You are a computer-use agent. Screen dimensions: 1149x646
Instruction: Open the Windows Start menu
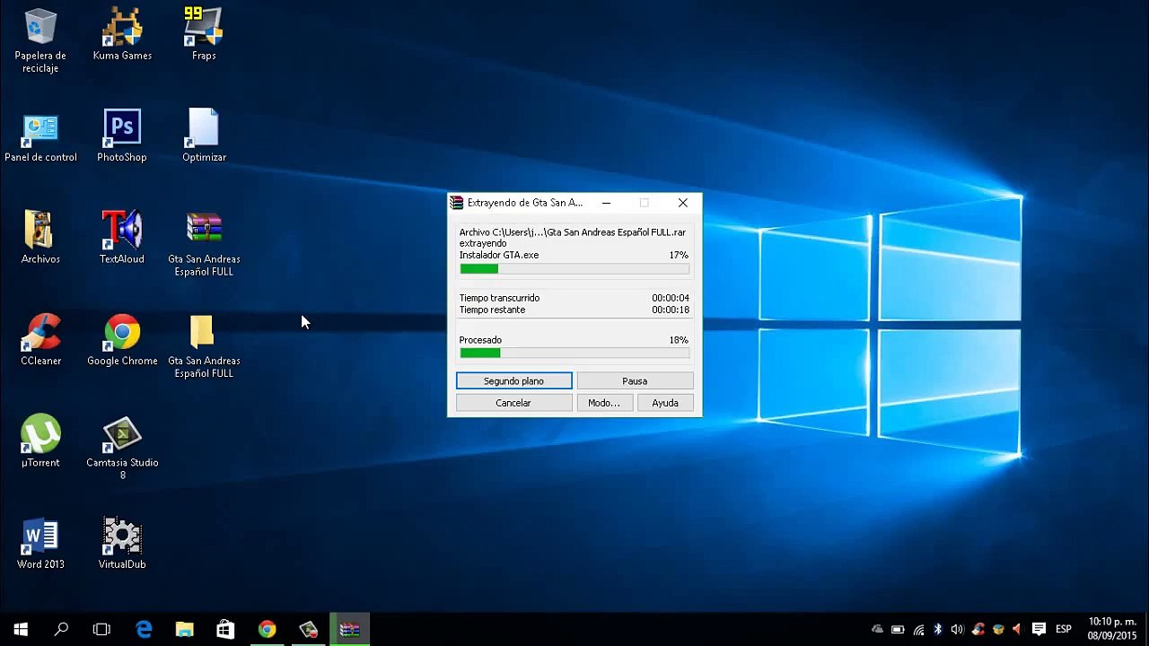click(x=21, y=629)
